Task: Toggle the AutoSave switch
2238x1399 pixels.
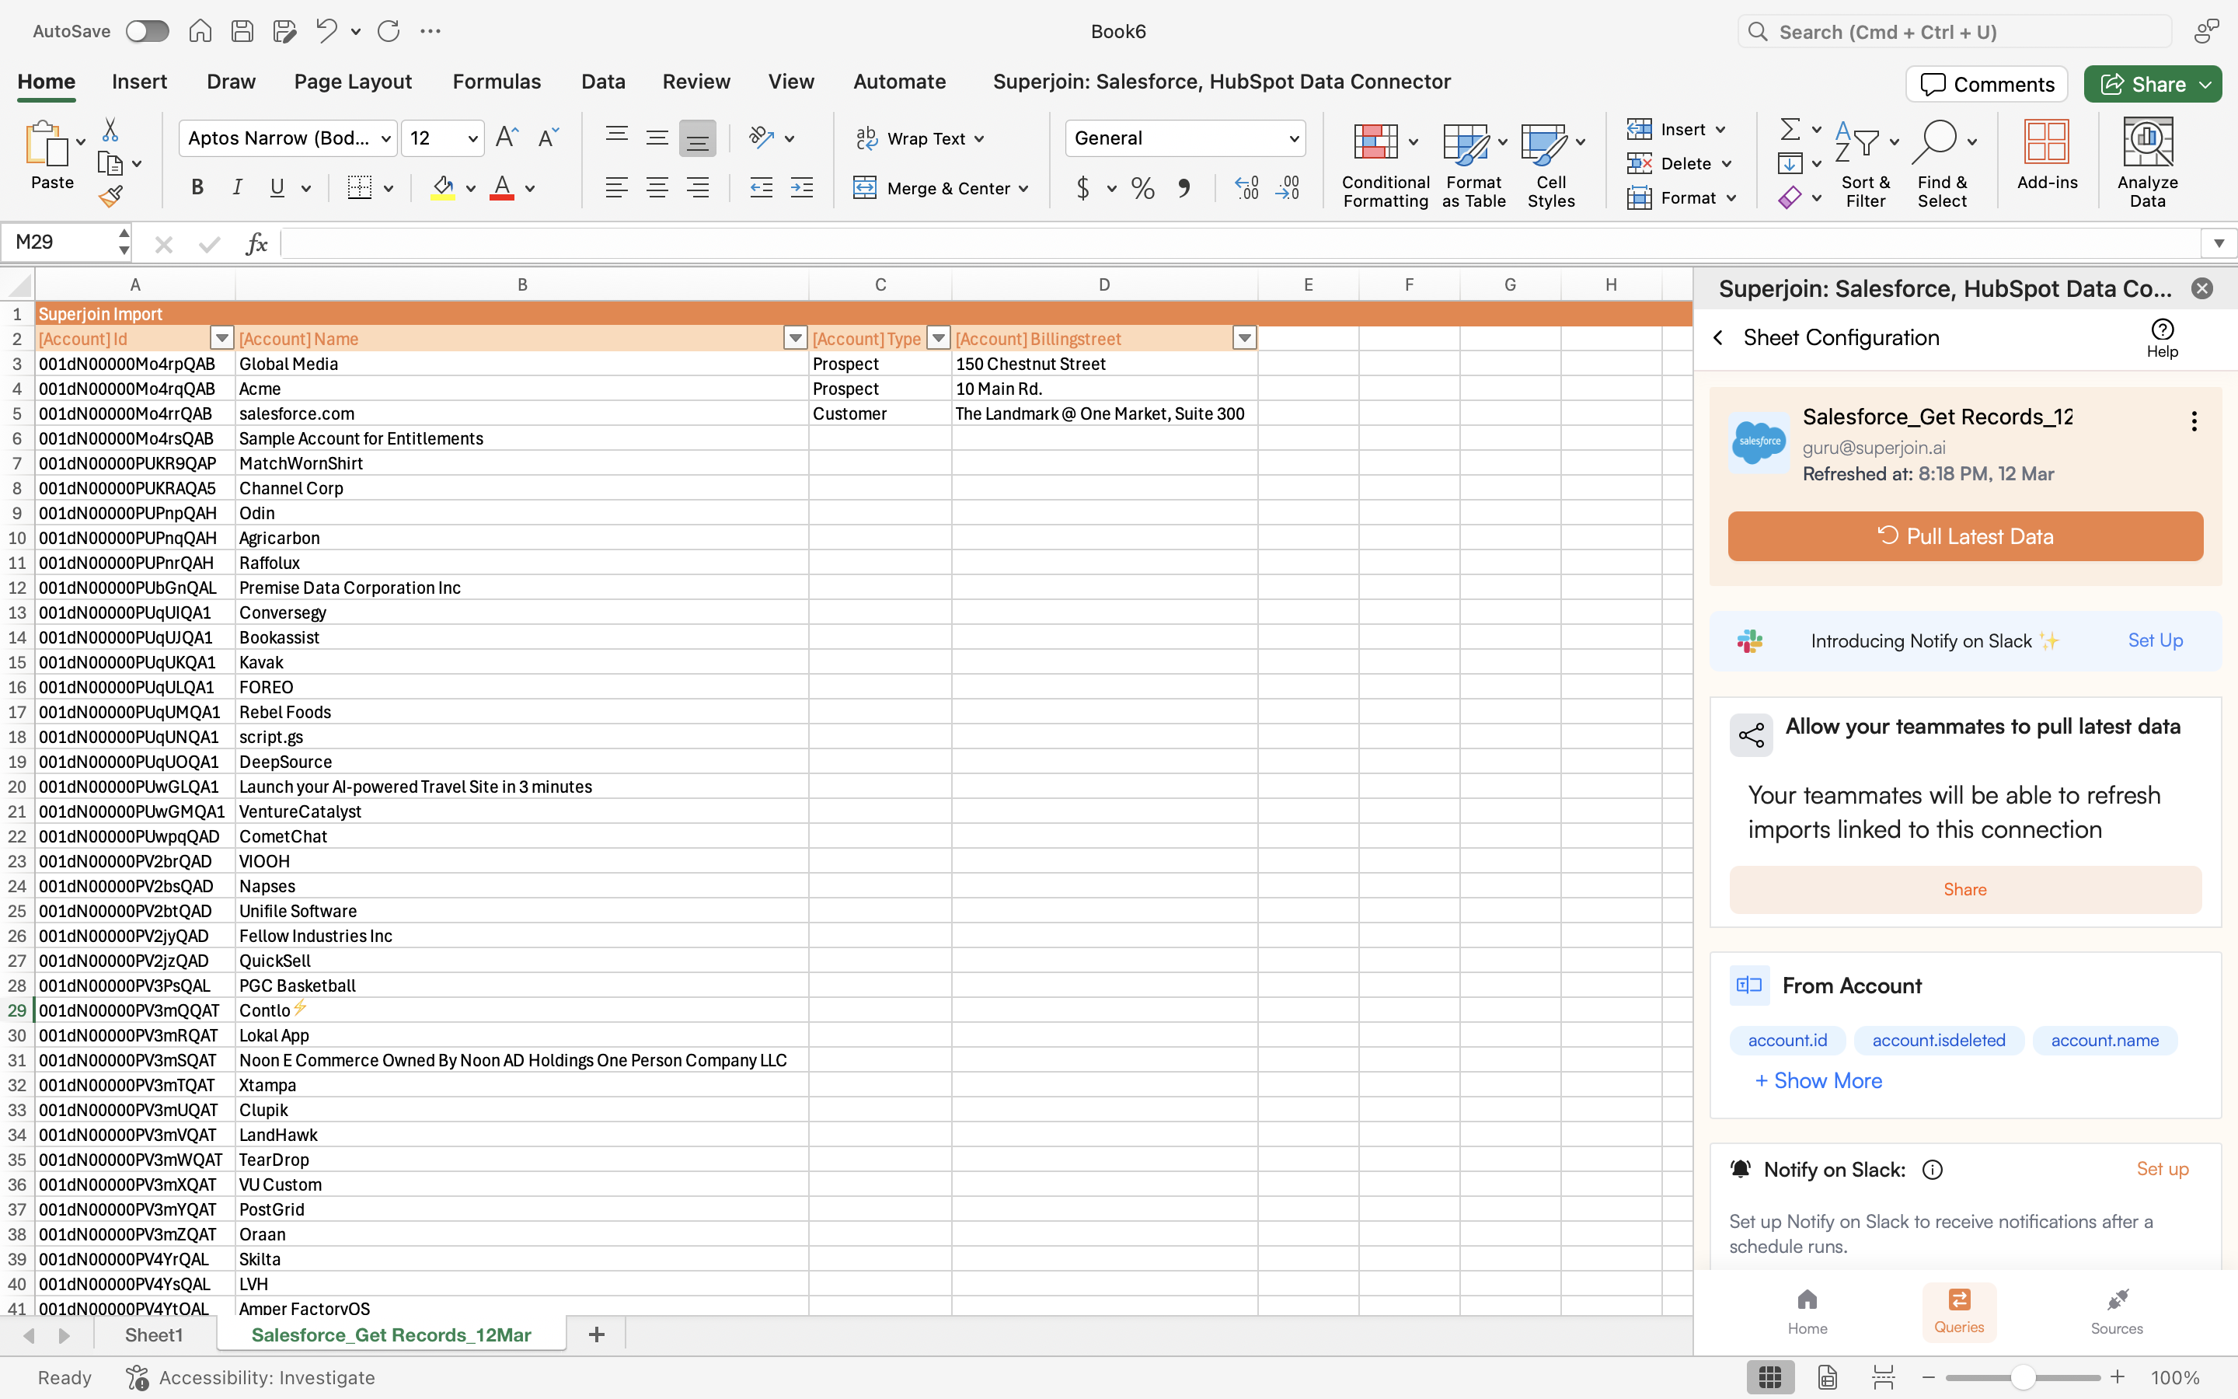Action: tap(148, 31)
